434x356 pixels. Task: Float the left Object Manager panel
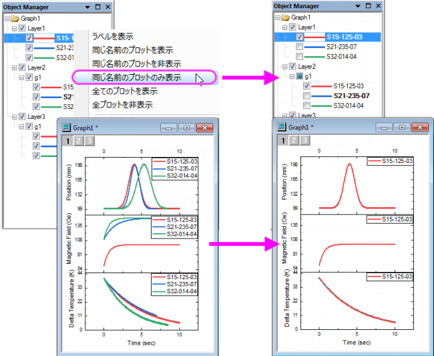(97, 7)
